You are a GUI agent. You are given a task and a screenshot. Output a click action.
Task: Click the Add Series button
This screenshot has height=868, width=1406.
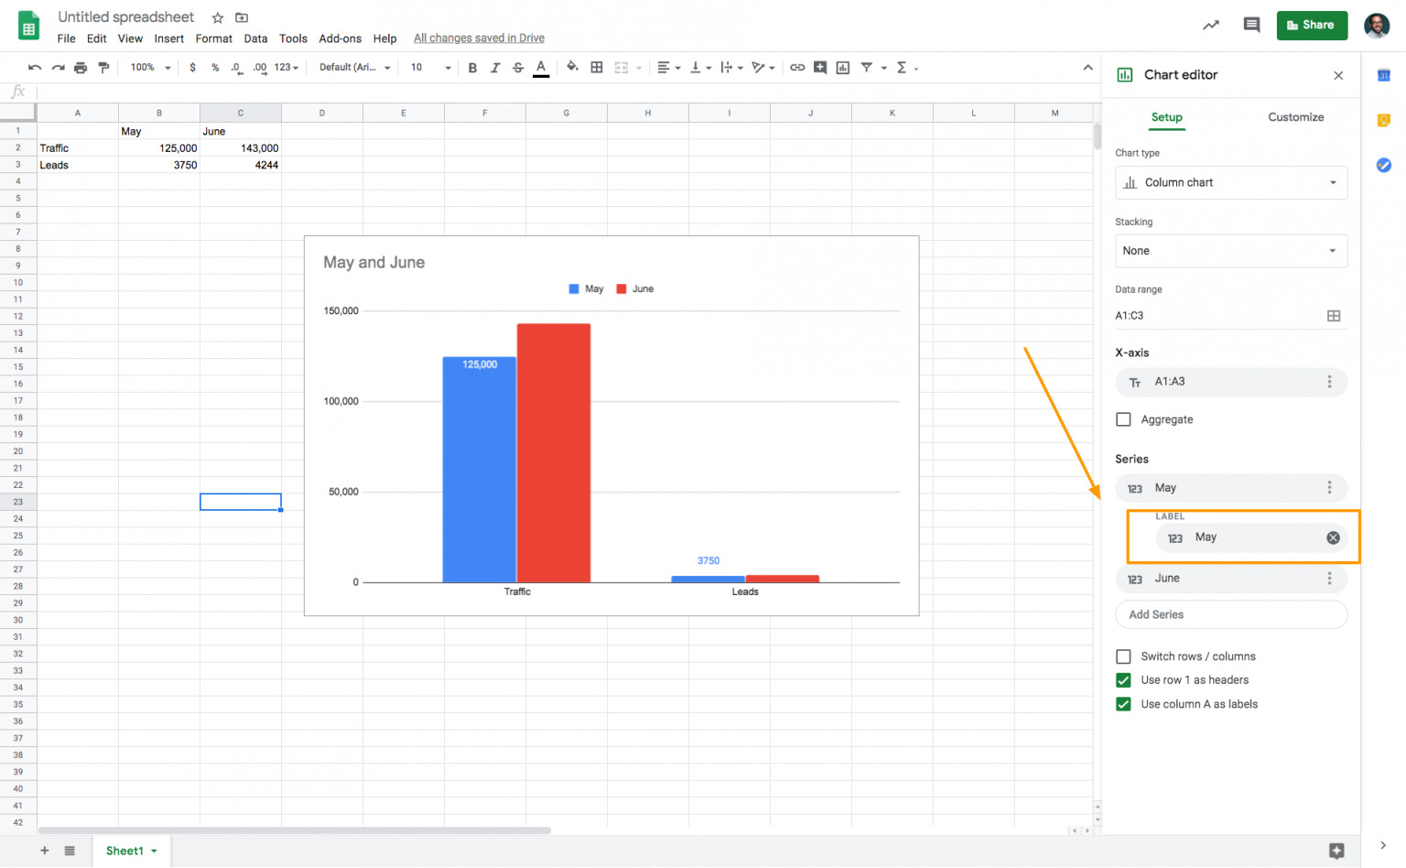1231,614
